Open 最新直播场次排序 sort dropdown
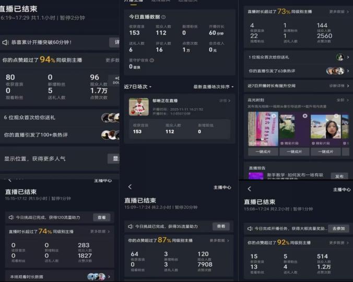 (x=214, y=87)
